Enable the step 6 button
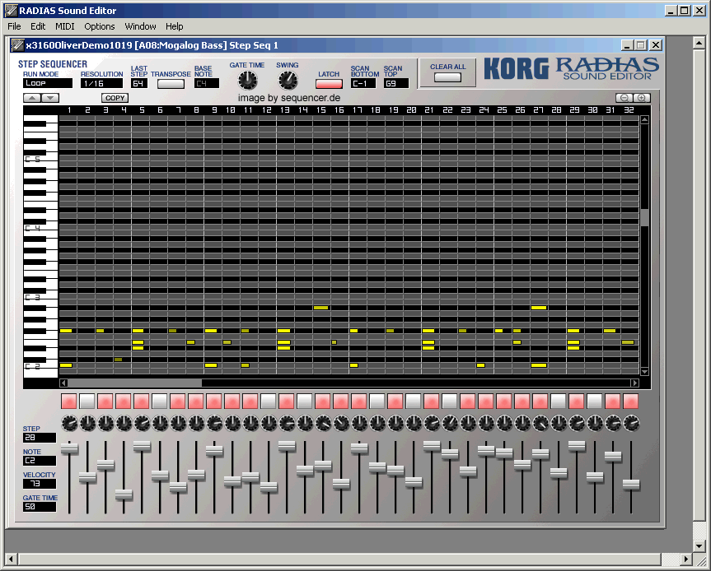Screen dimensions: 711x571 pos(160,402)
